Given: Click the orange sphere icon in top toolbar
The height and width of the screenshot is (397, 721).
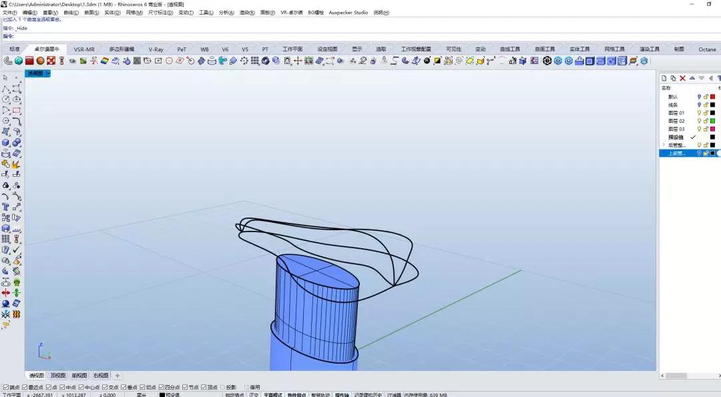Looking at the screenshot, I should tap(41, 61).
